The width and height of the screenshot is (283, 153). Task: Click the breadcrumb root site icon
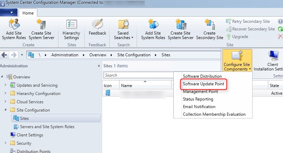[x=31, y=55]
